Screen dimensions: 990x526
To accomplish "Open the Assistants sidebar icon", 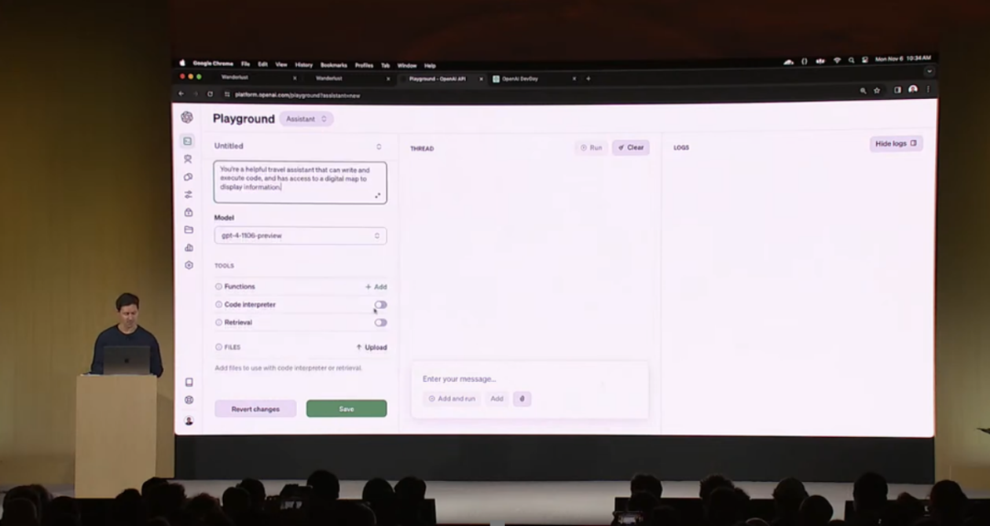I will tap(188, 159).
